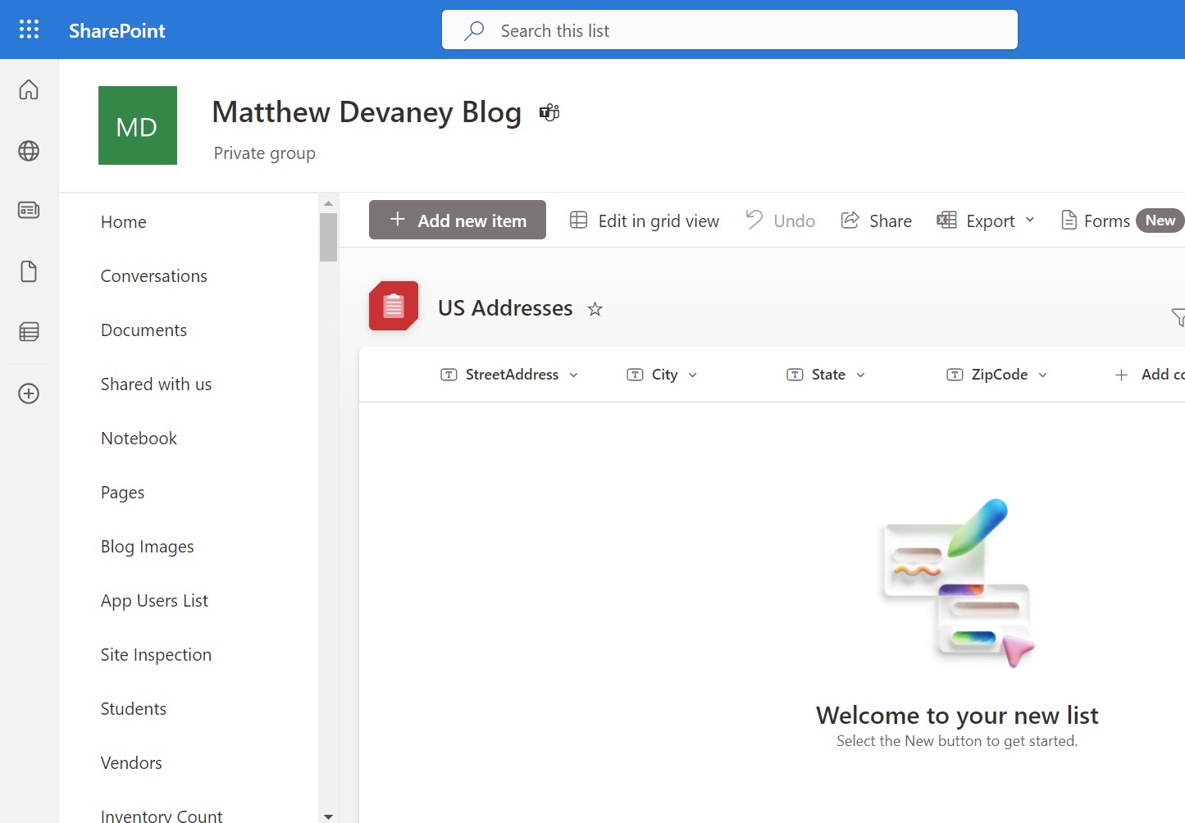Screen dimensions: 1185x823
Task: Click the Add new item button
Action: pos(458,221)
